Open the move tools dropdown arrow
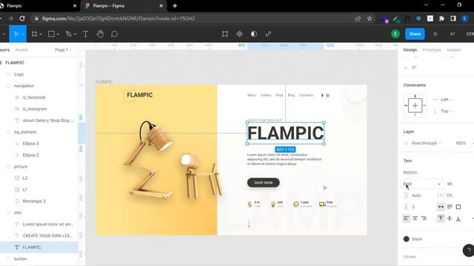The width and height of the screenshot is (474, 266). 23,34
